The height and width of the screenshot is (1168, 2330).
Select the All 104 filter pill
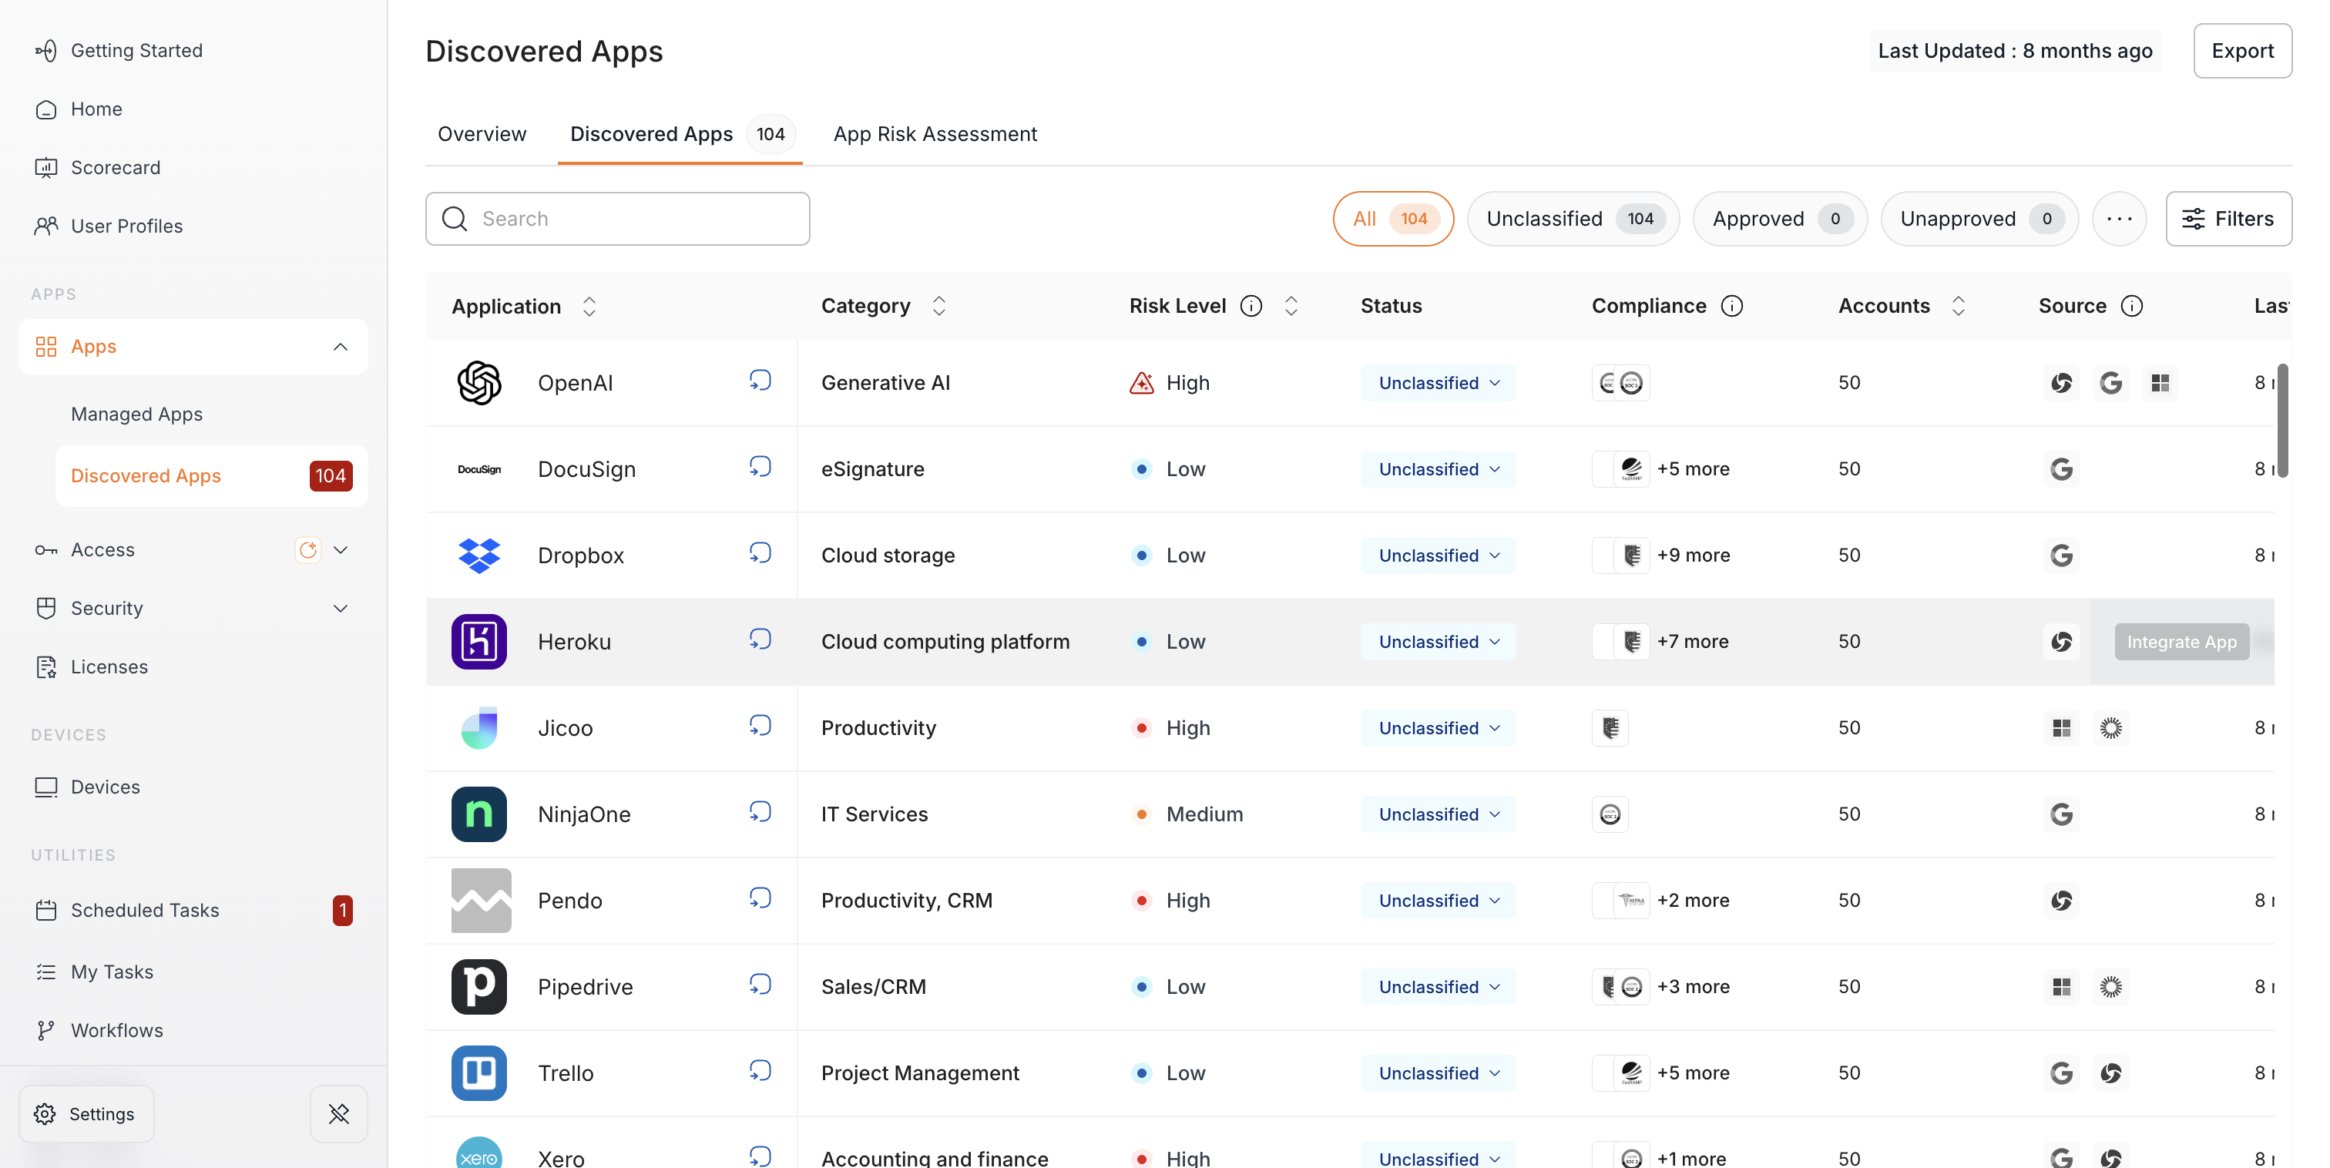click(x=1393, y=219)
